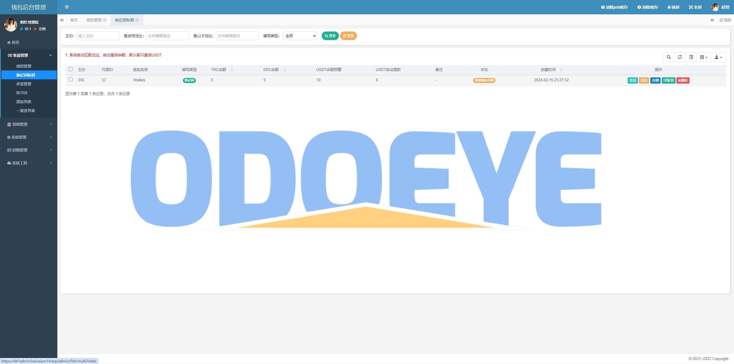734x364 pixels.
Task: Click 查看 button for row 355
Action: coord(633,80)
